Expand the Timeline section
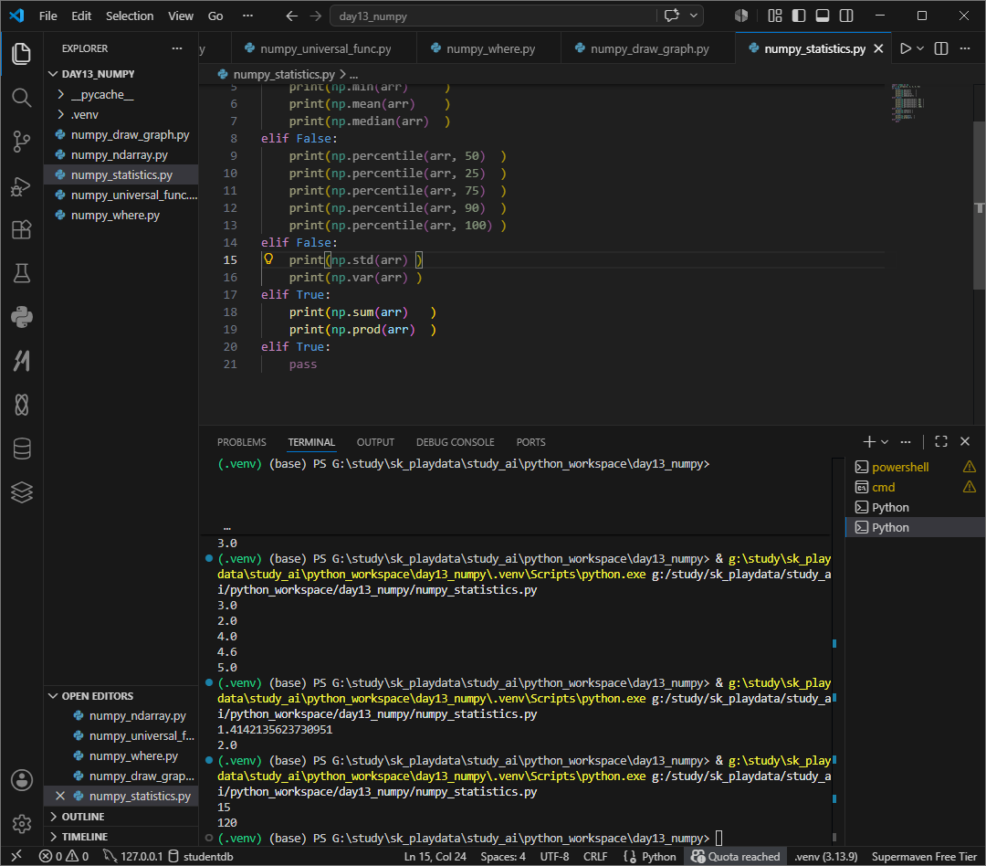This screenshot has width=986, height=866. [x=121, y=837]
